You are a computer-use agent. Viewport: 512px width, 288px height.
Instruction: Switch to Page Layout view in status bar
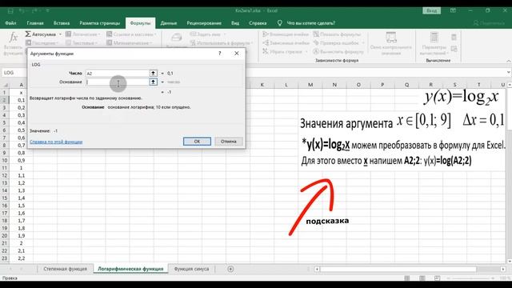(x=422, y=278)
